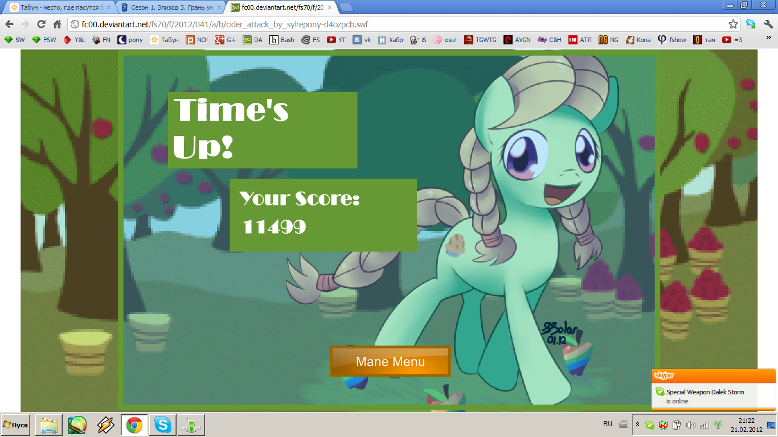Open the FS bookmark
This screenshot has width=778, height=437.
(x=311, y=40)
